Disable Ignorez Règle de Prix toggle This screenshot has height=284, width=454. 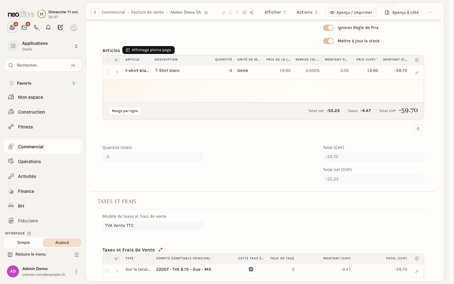pos(328,28)
